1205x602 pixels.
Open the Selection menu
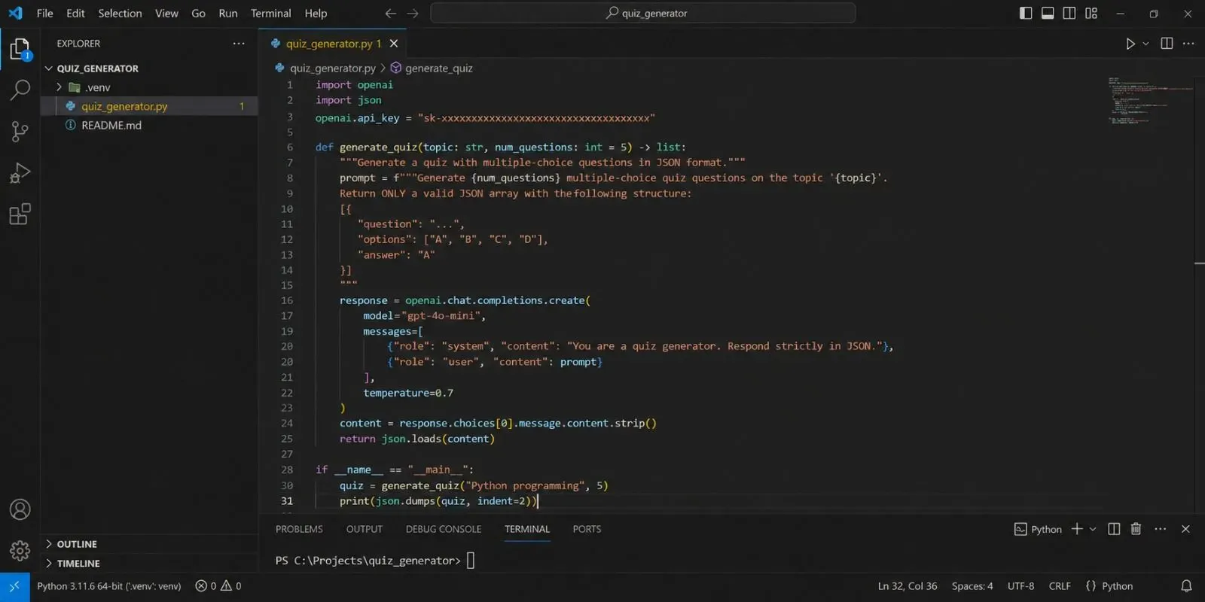pyautogui.click(x=120, y=14)
